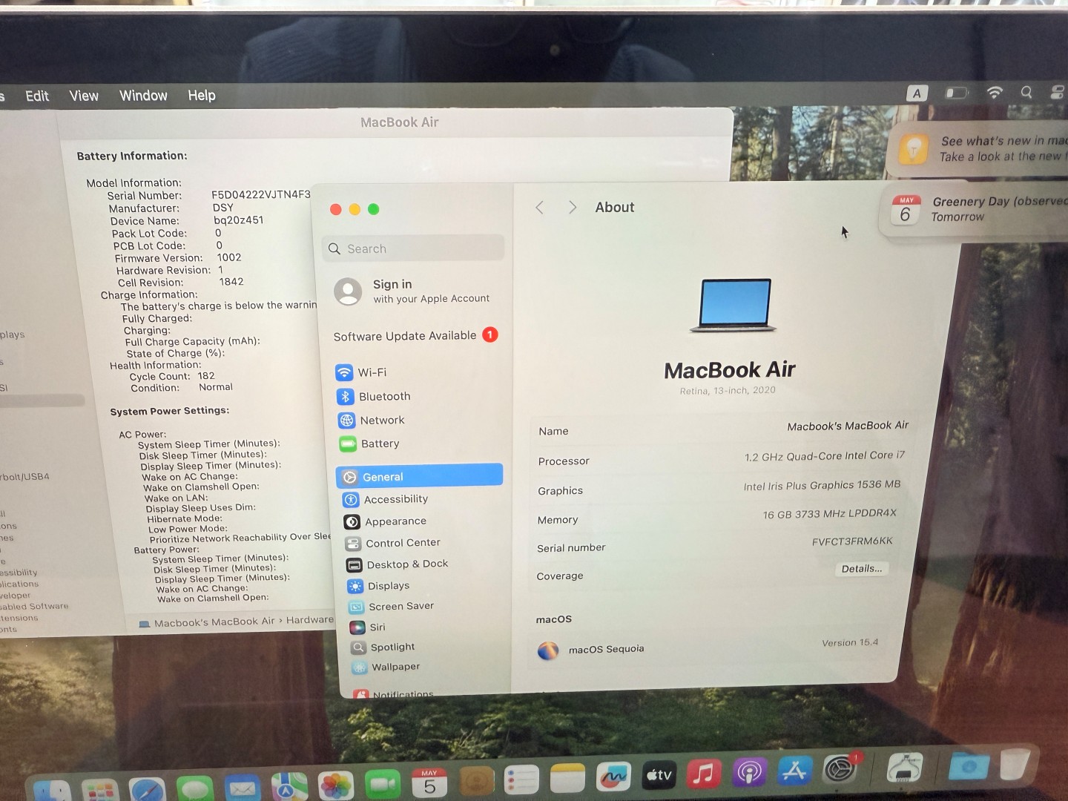Click Sign in with your Apple Account
1068x801 pixels.
tap(412, 291)
